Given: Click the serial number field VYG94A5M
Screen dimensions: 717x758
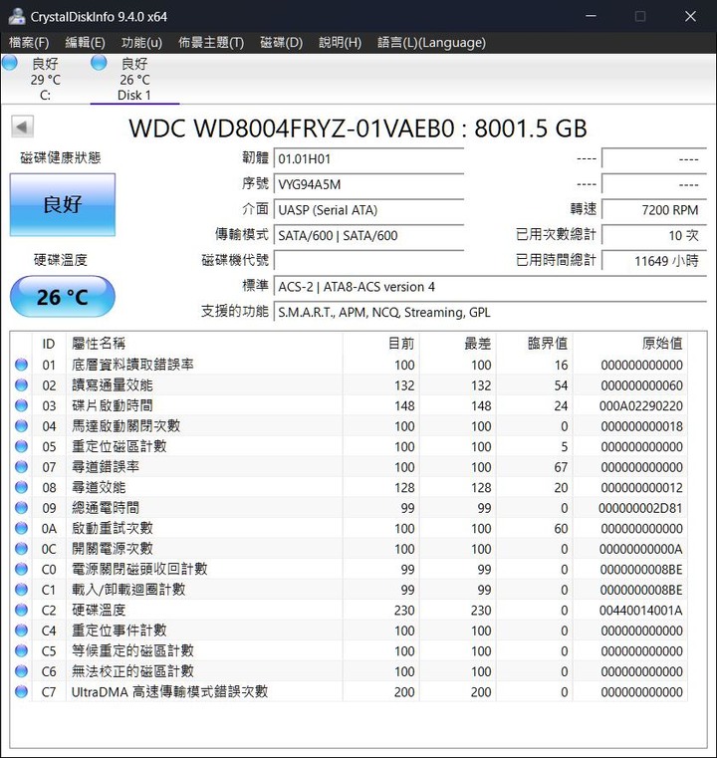Looking at the screenshot, I should [368, 184].
